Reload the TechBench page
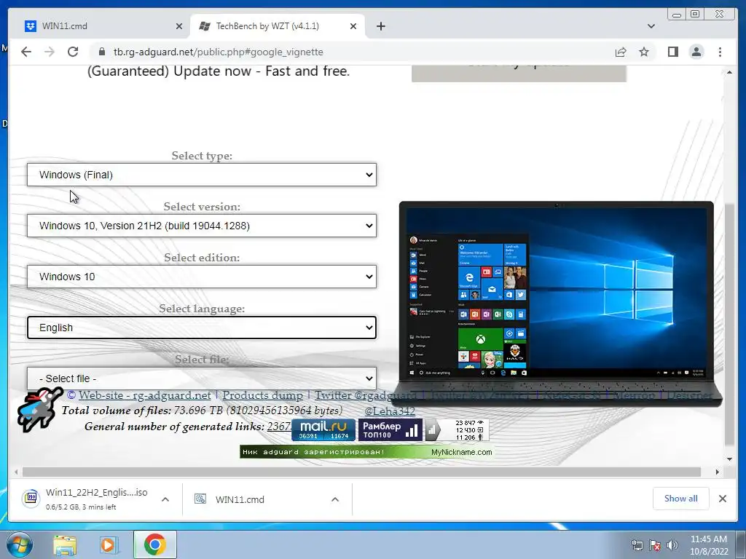 click(x=73, y=52)
